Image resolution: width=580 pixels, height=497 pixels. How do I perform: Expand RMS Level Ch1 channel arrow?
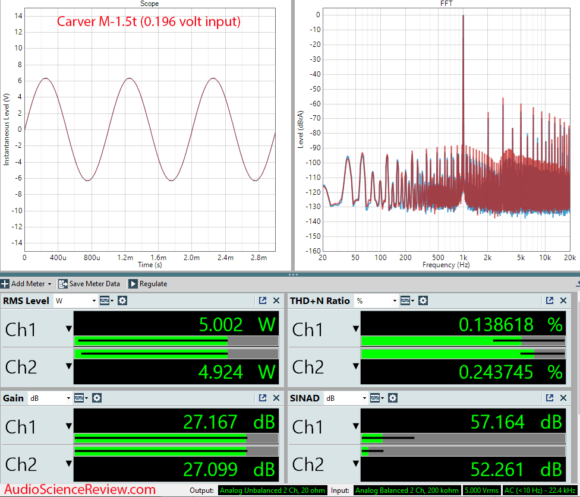tap(69, 328)
